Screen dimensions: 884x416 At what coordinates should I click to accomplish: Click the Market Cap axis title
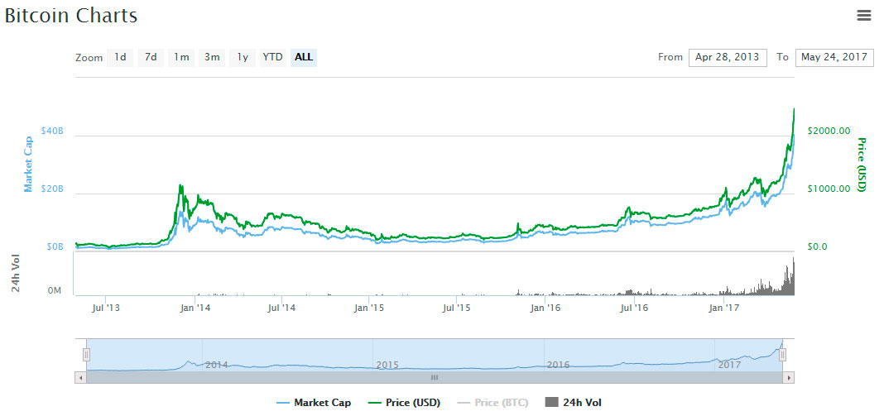27,164
